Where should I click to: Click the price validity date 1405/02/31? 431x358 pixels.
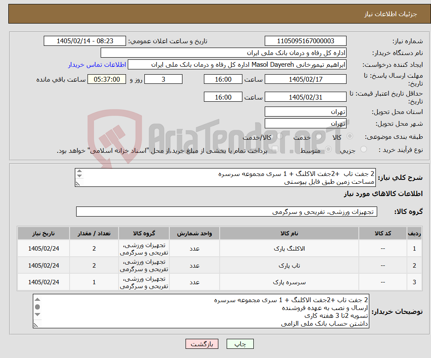pos(305,97)
